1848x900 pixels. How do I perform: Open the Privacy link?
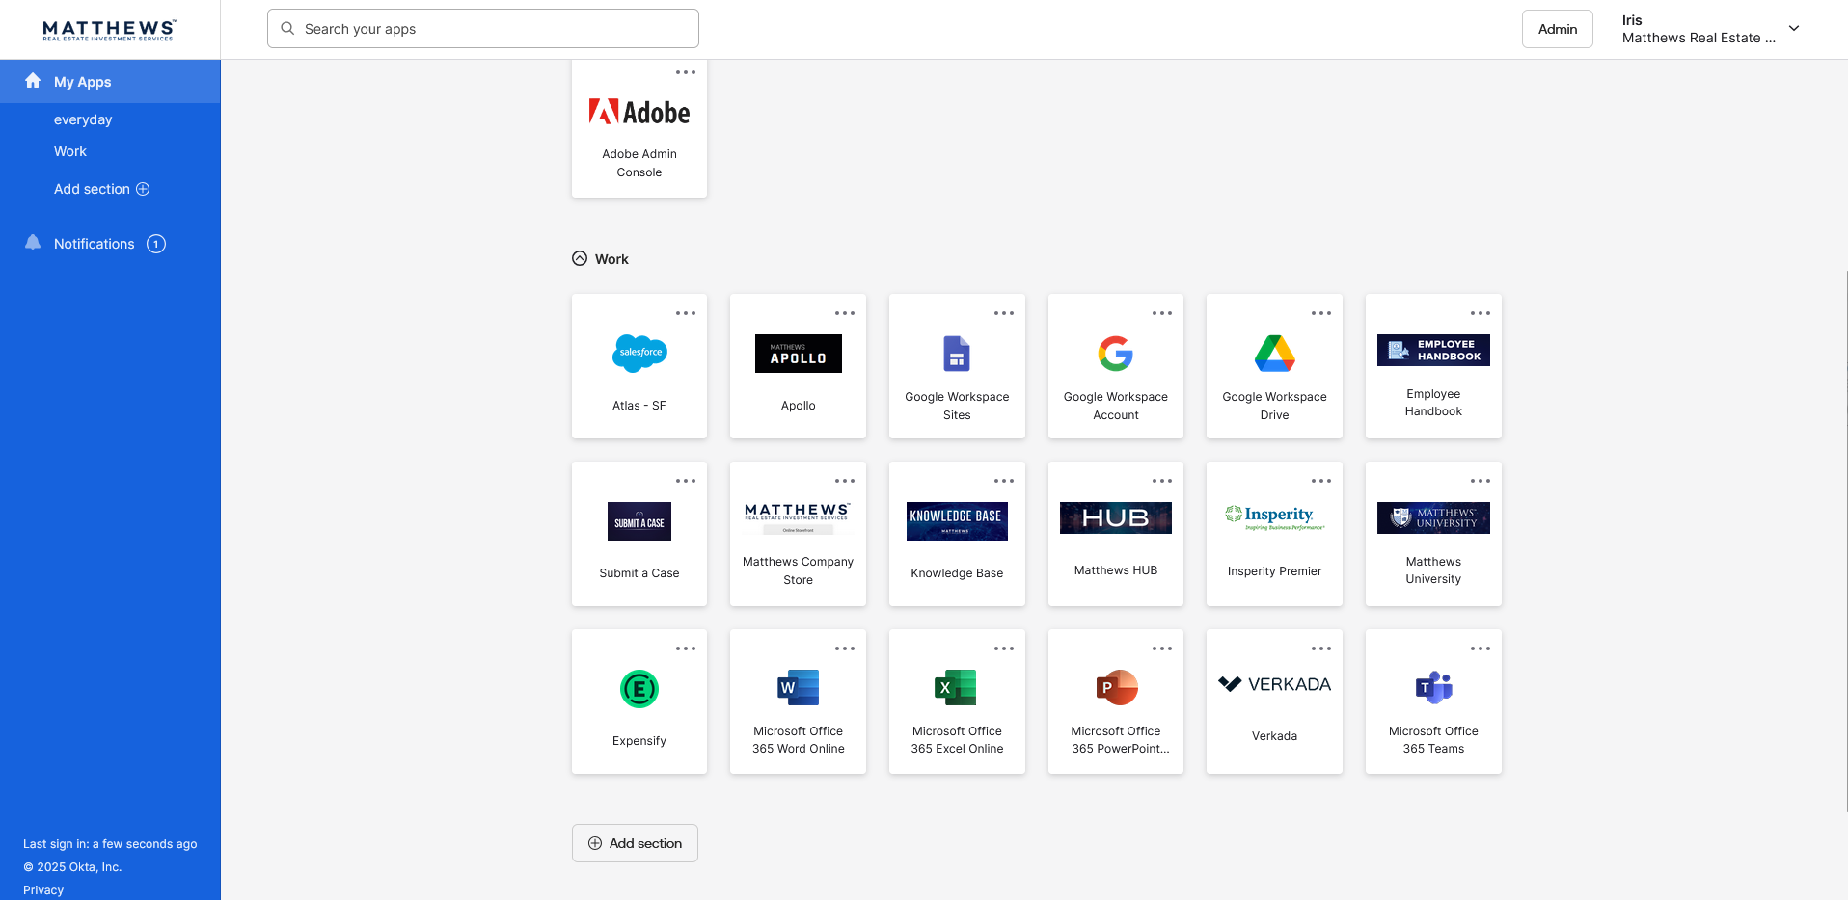[x=43, y=890]
